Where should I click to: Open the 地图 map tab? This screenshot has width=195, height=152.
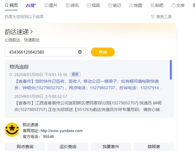click(136, 5)
